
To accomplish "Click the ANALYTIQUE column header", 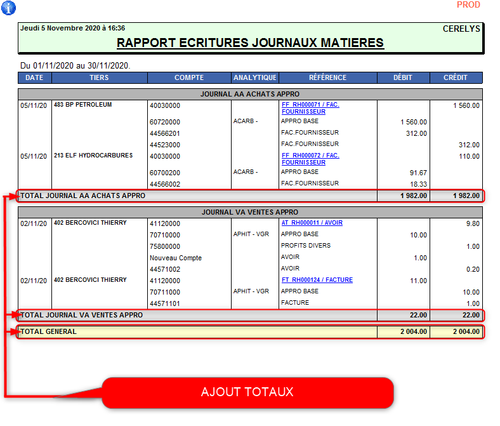I will point(255,77).
